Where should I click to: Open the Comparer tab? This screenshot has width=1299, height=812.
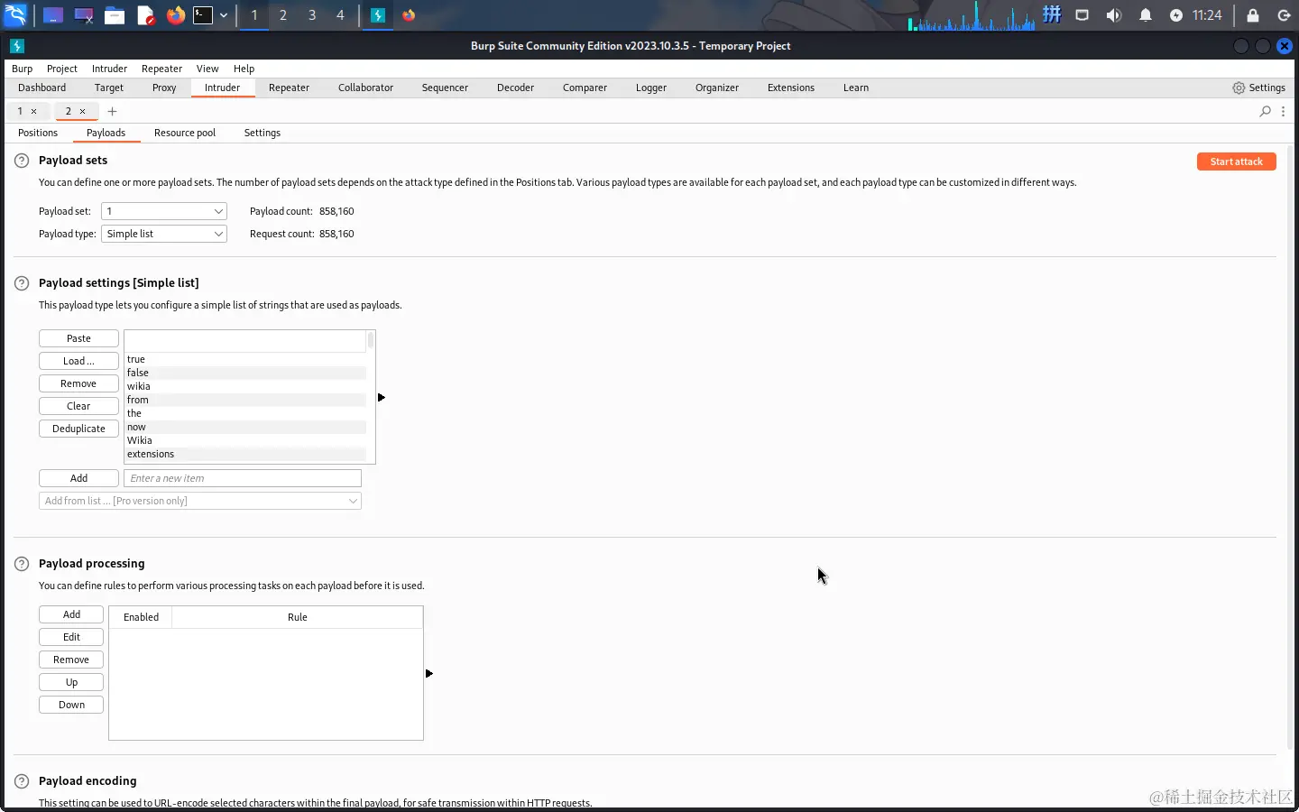(585, 88)
